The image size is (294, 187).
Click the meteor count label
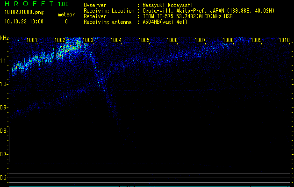coord(66,14)
